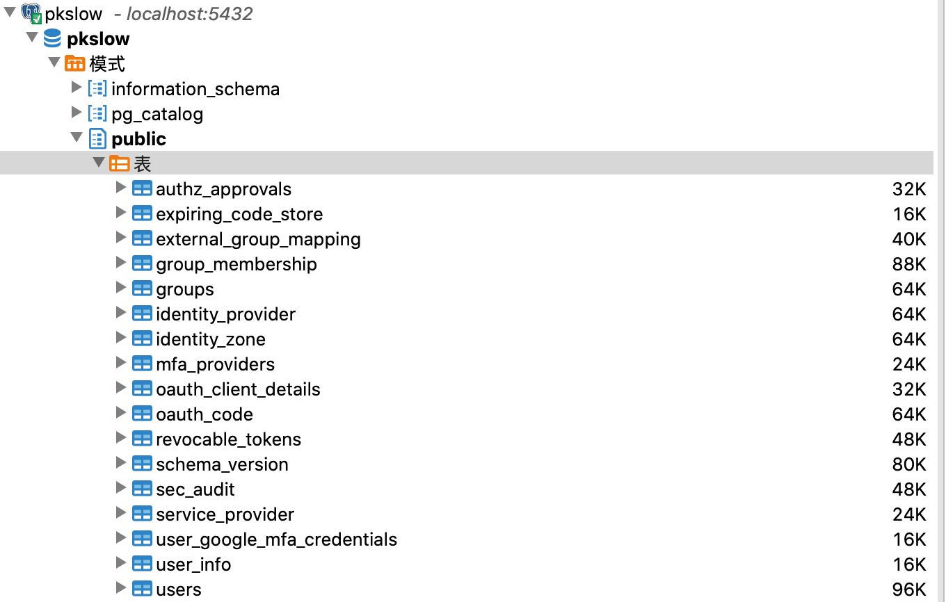Image resolution: width=946 pixels, height=602 pixels.
Task: Collapse the public schema node
Action: coord(77,138)
